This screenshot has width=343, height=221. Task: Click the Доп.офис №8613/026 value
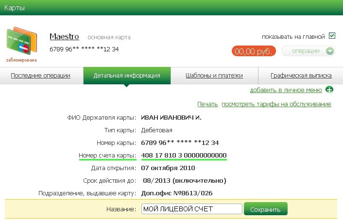(177, 193)
